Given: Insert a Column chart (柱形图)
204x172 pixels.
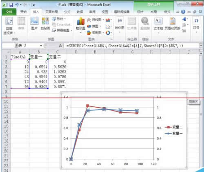Looking at the screenshot, I should pyautogui.click(x=80, y=26).
